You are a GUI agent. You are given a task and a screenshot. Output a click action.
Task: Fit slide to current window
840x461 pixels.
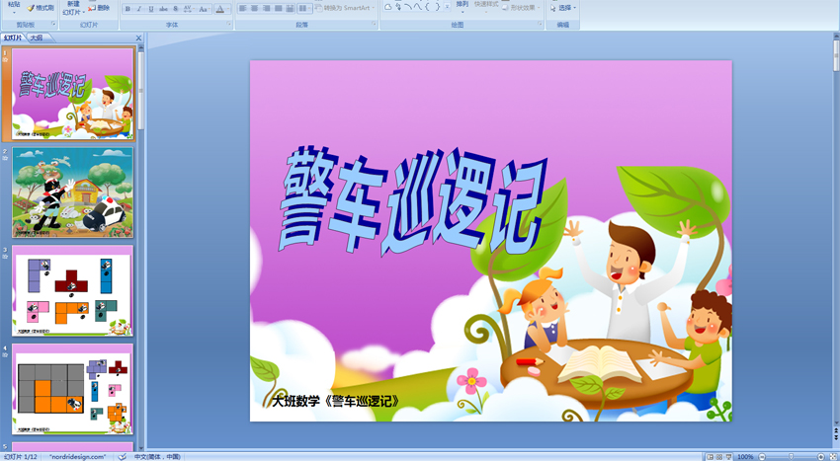(833, 457)
